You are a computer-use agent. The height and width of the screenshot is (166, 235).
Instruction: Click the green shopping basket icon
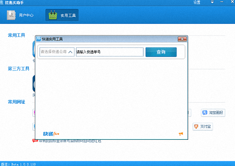point(52,16)
